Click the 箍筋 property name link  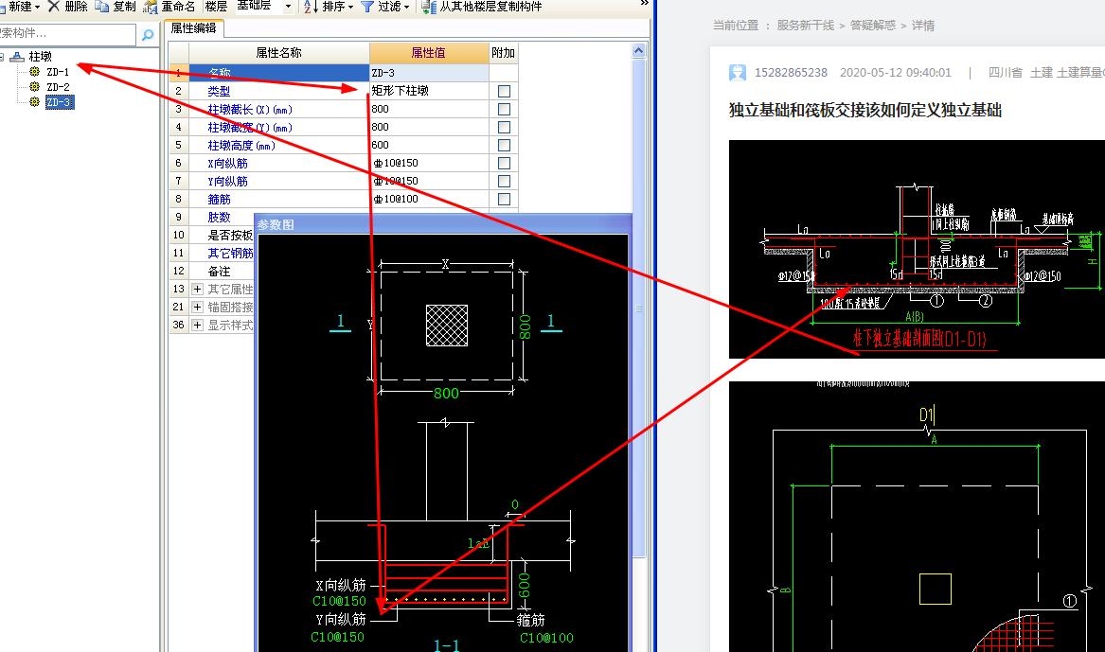click(219, 200)
